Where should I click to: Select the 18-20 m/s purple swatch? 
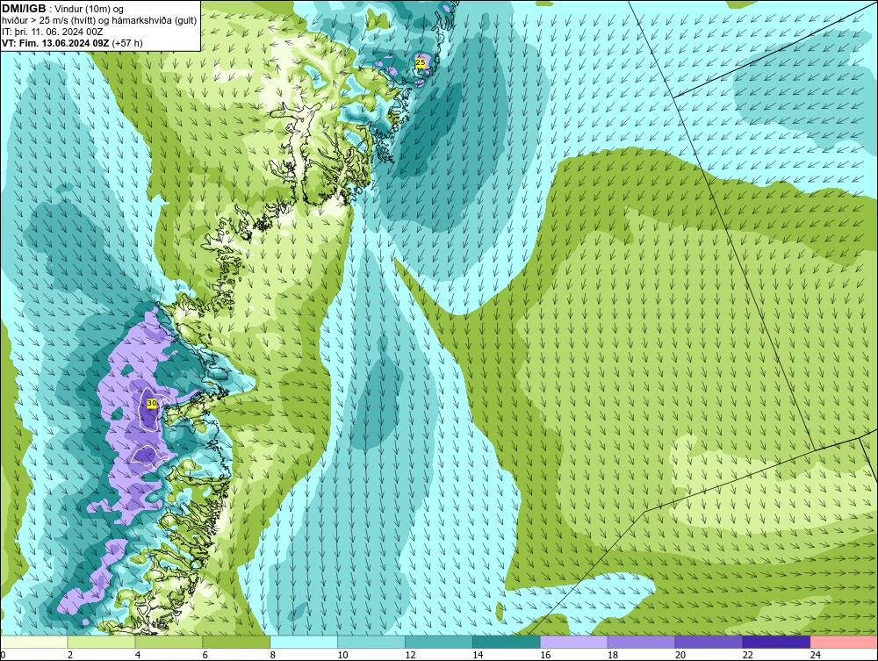(x=641, y=642)
